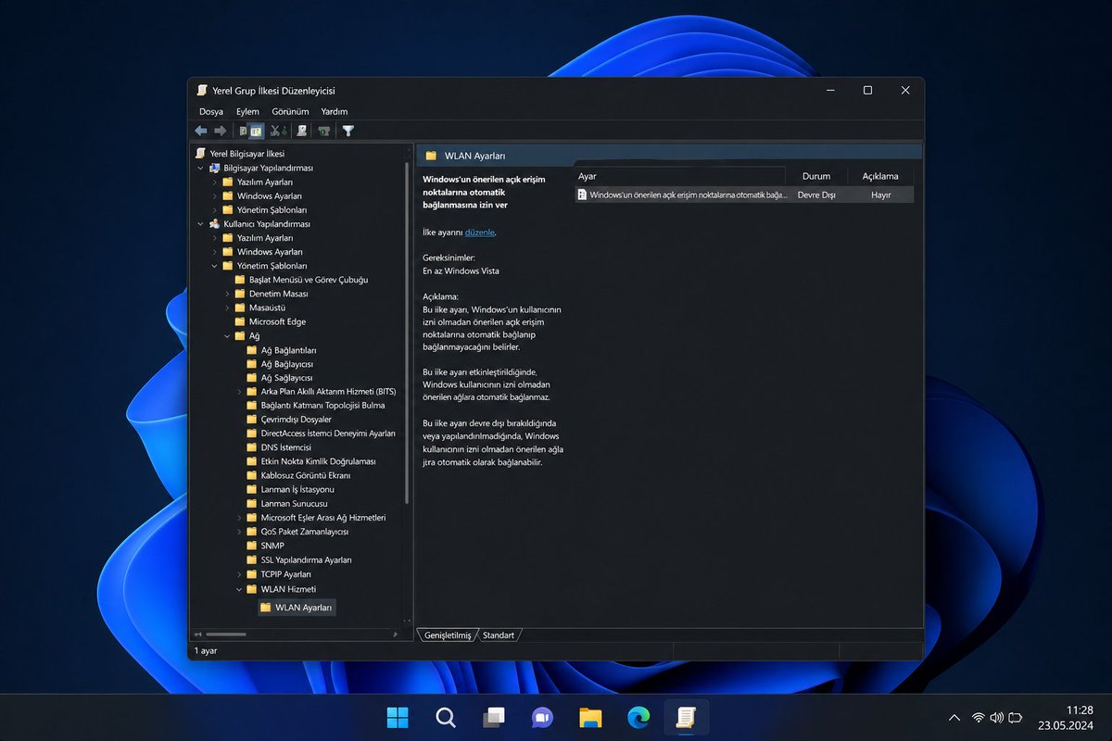The height and width of the screenshot is (741, 1112).
Task: Open the Görünüm menu
Action: 290,111
